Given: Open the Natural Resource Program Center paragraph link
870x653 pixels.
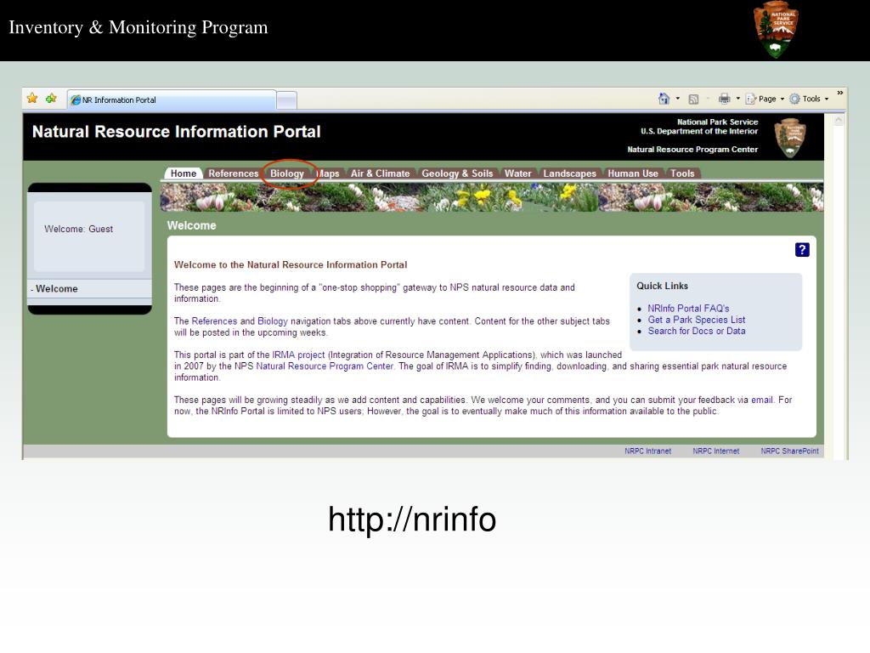Looking at the screenshot, I should coord(325,366).
